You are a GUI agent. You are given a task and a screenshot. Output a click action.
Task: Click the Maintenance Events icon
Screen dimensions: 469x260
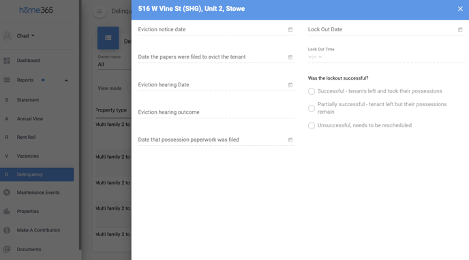(x=7, y=193)
